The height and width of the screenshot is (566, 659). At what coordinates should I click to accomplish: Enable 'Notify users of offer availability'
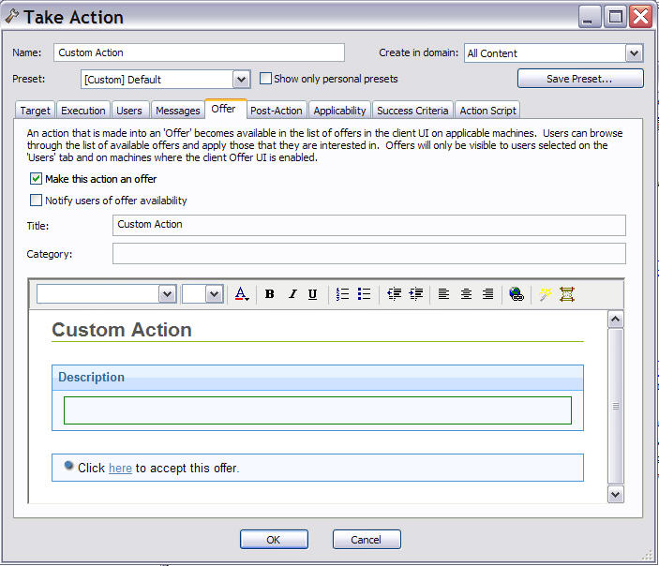coord(37,201)
